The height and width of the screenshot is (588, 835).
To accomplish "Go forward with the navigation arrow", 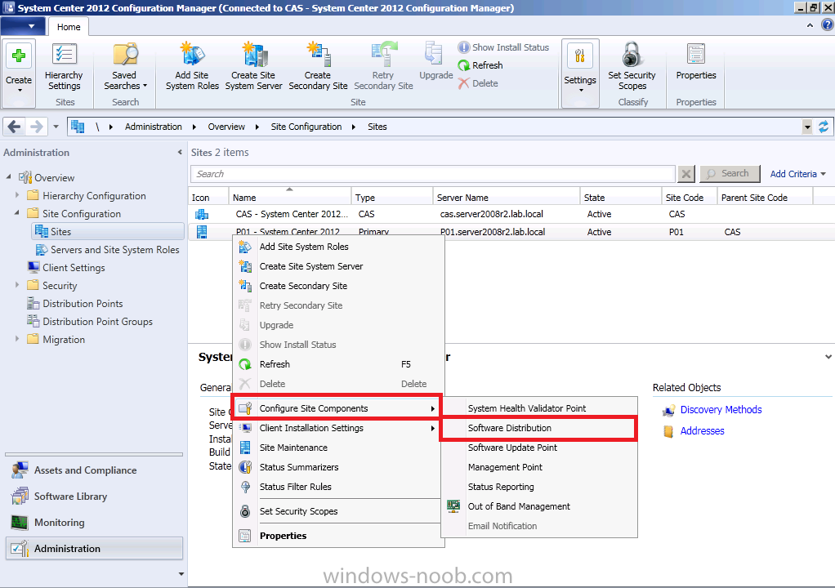I will point(36,127).
